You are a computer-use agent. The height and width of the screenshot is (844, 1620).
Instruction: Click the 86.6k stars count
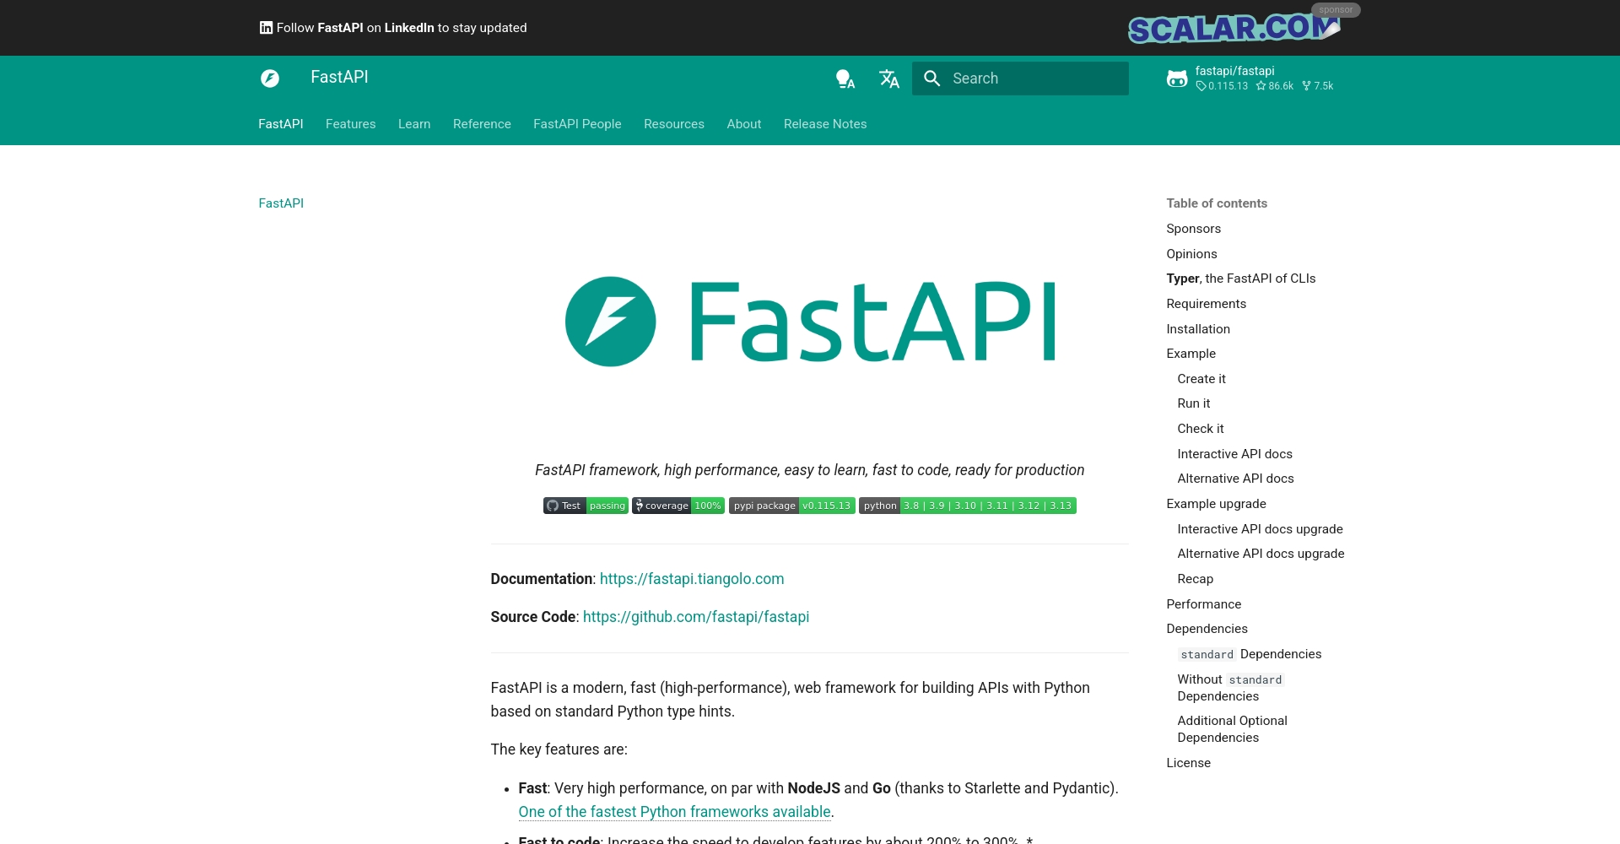coord(1275,86)
